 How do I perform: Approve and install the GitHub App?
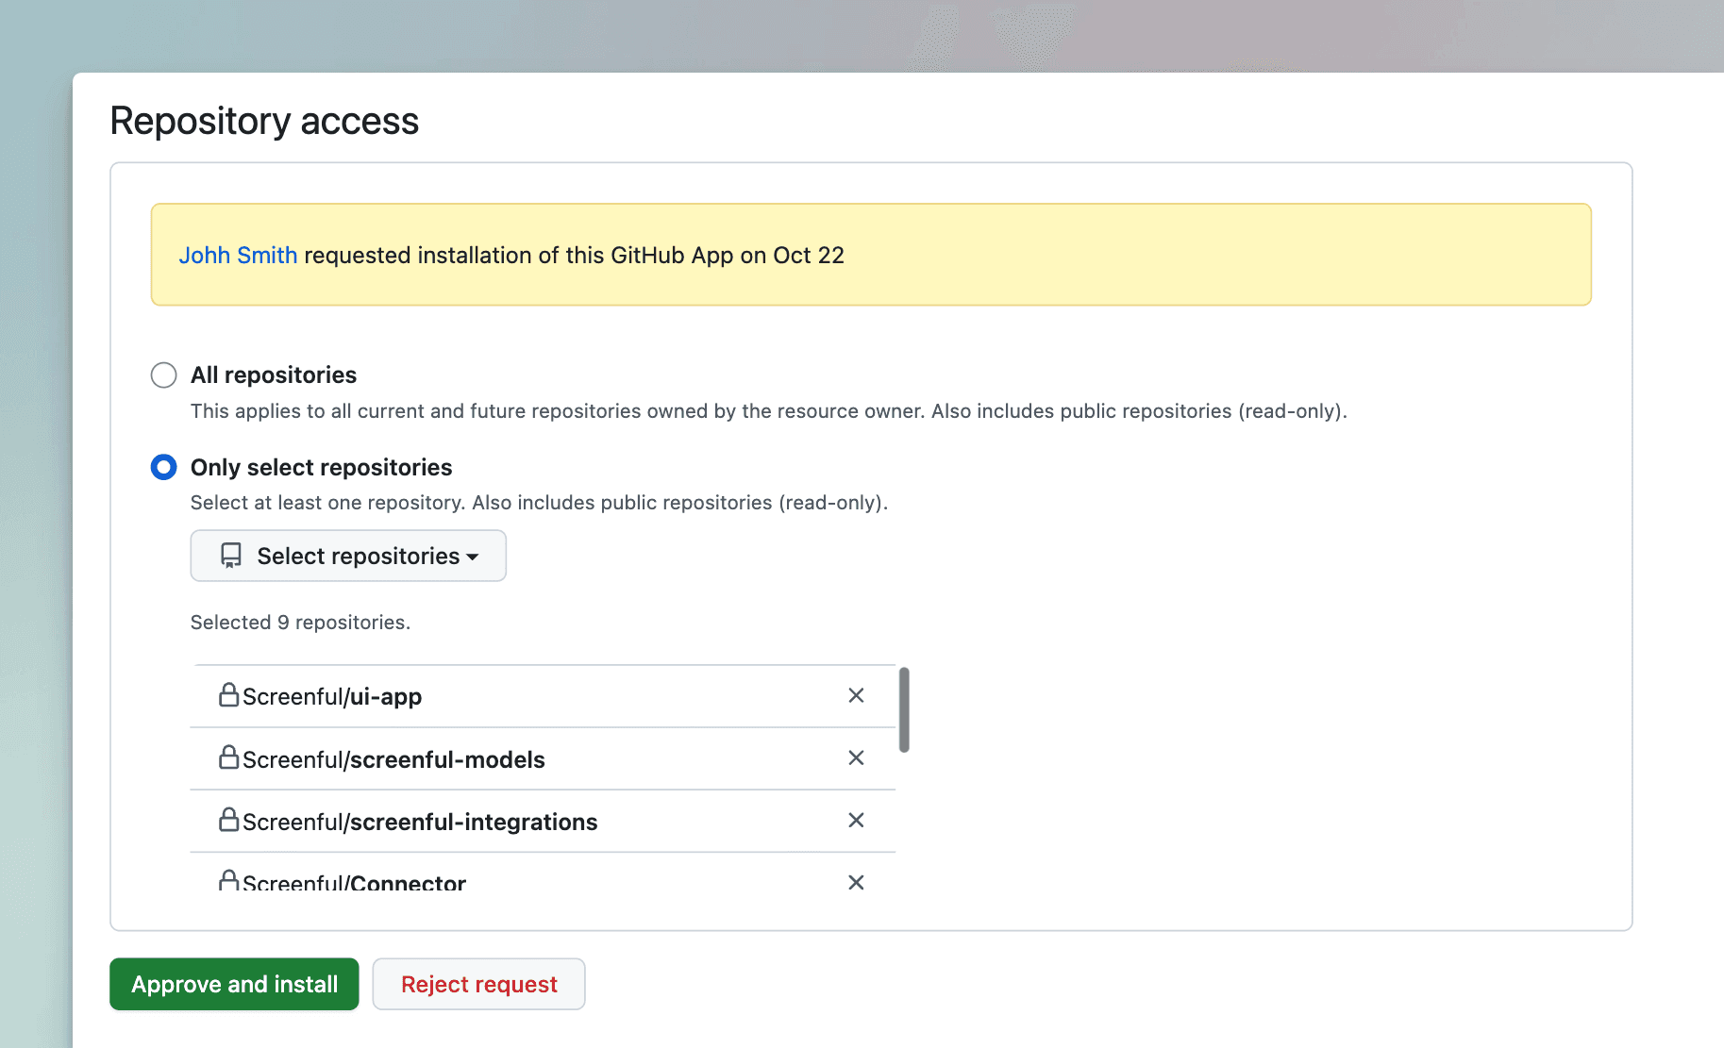point(234,984)
